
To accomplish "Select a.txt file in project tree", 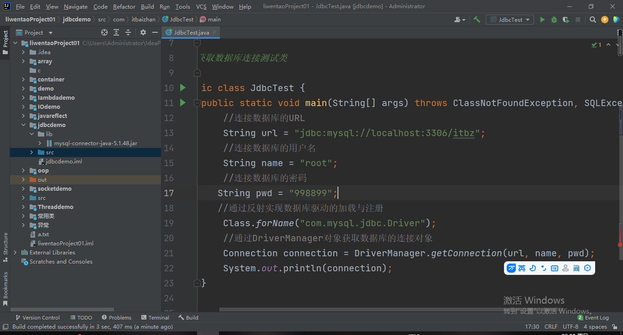I will (40, 234).
